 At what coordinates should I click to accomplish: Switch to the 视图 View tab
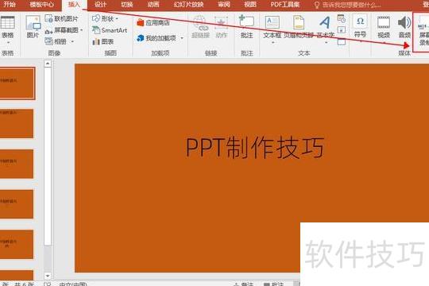250,5
